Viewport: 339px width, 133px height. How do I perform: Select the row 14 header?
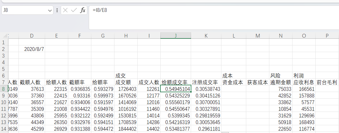[4, 129]
